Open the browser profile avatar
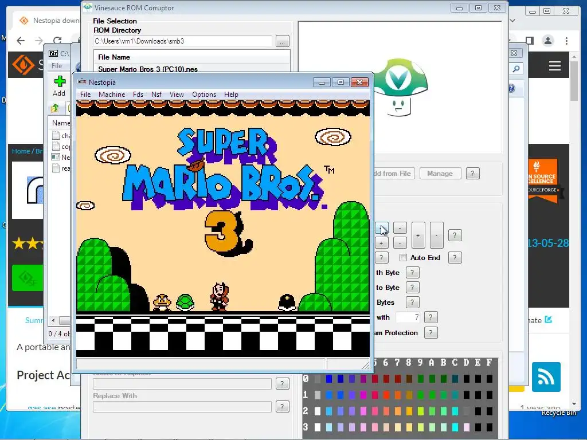This screenshot has width=587, height=440. [x=548, y=41]
